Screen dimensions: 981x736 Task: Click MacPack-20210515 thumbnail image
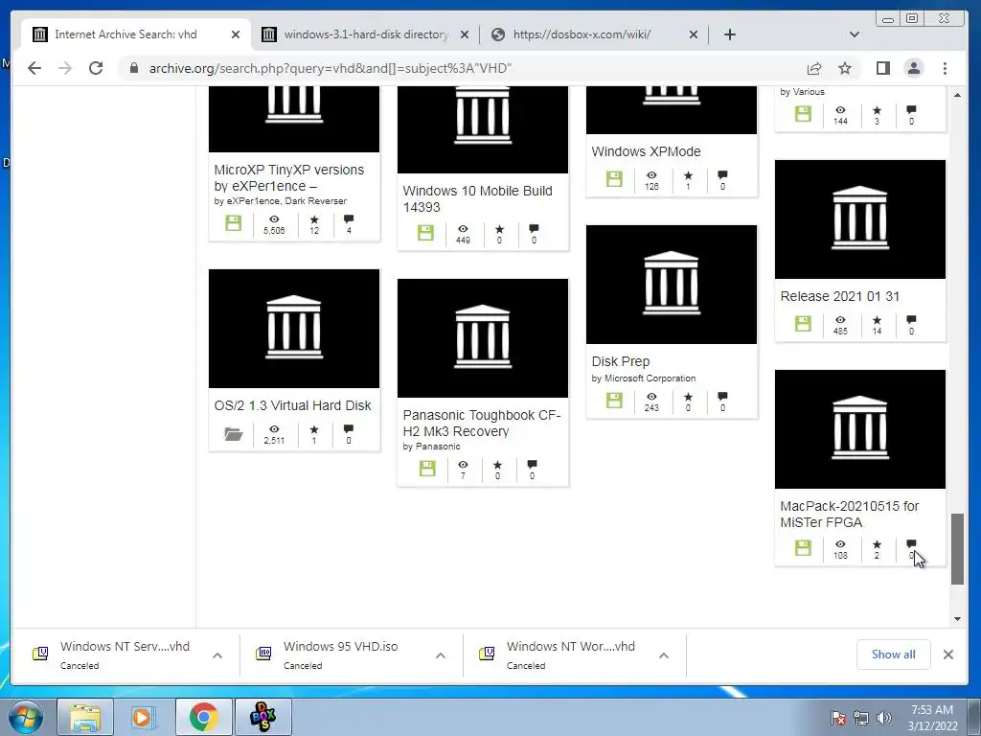[860, 429]
